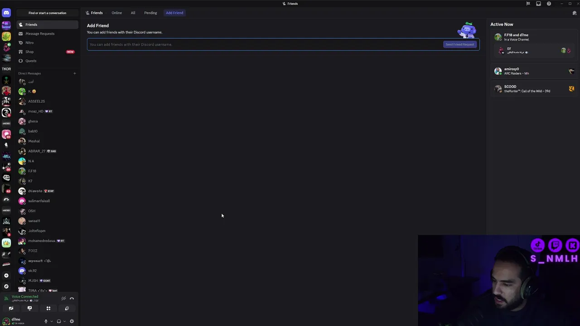
Task: Open DM with Meshal
Action: point(48,141)
